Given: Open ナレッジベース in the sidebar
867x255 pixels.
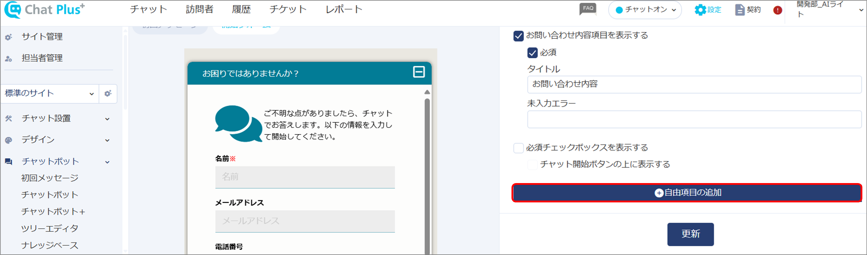Looking at the screenshot, I should [50, 245].
